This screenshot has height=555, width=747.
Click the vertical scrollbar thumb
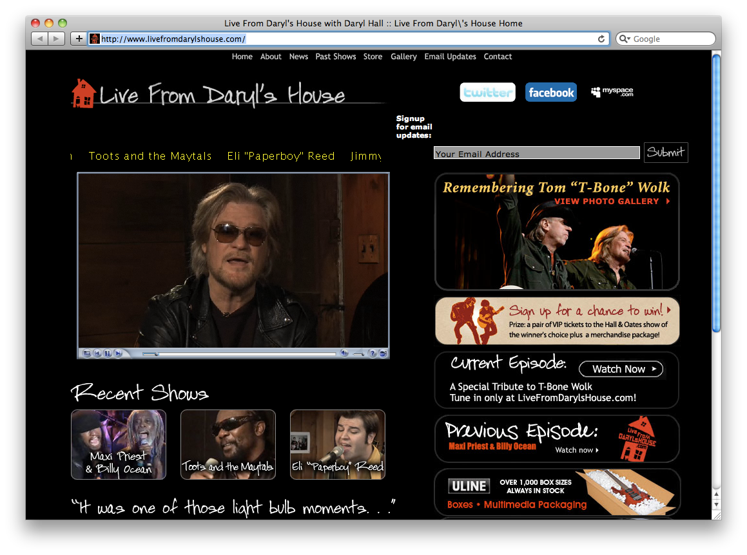coord(716,193)
